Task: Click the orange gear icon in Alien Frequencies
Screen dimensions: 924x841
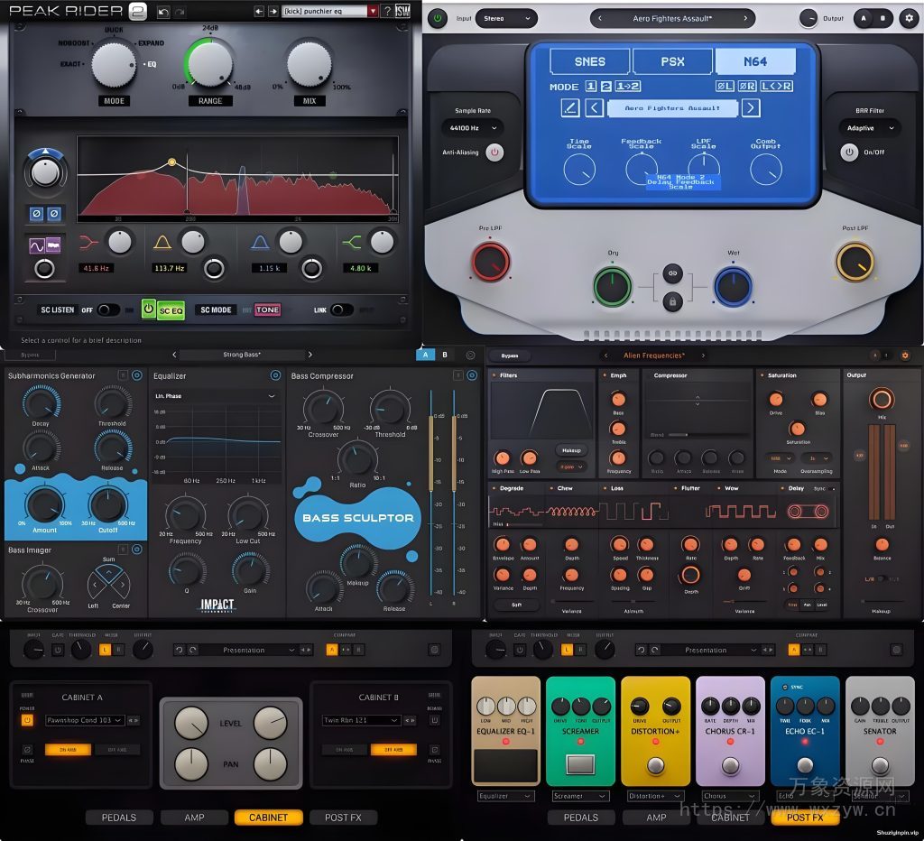Action: (x=905, y=355)
